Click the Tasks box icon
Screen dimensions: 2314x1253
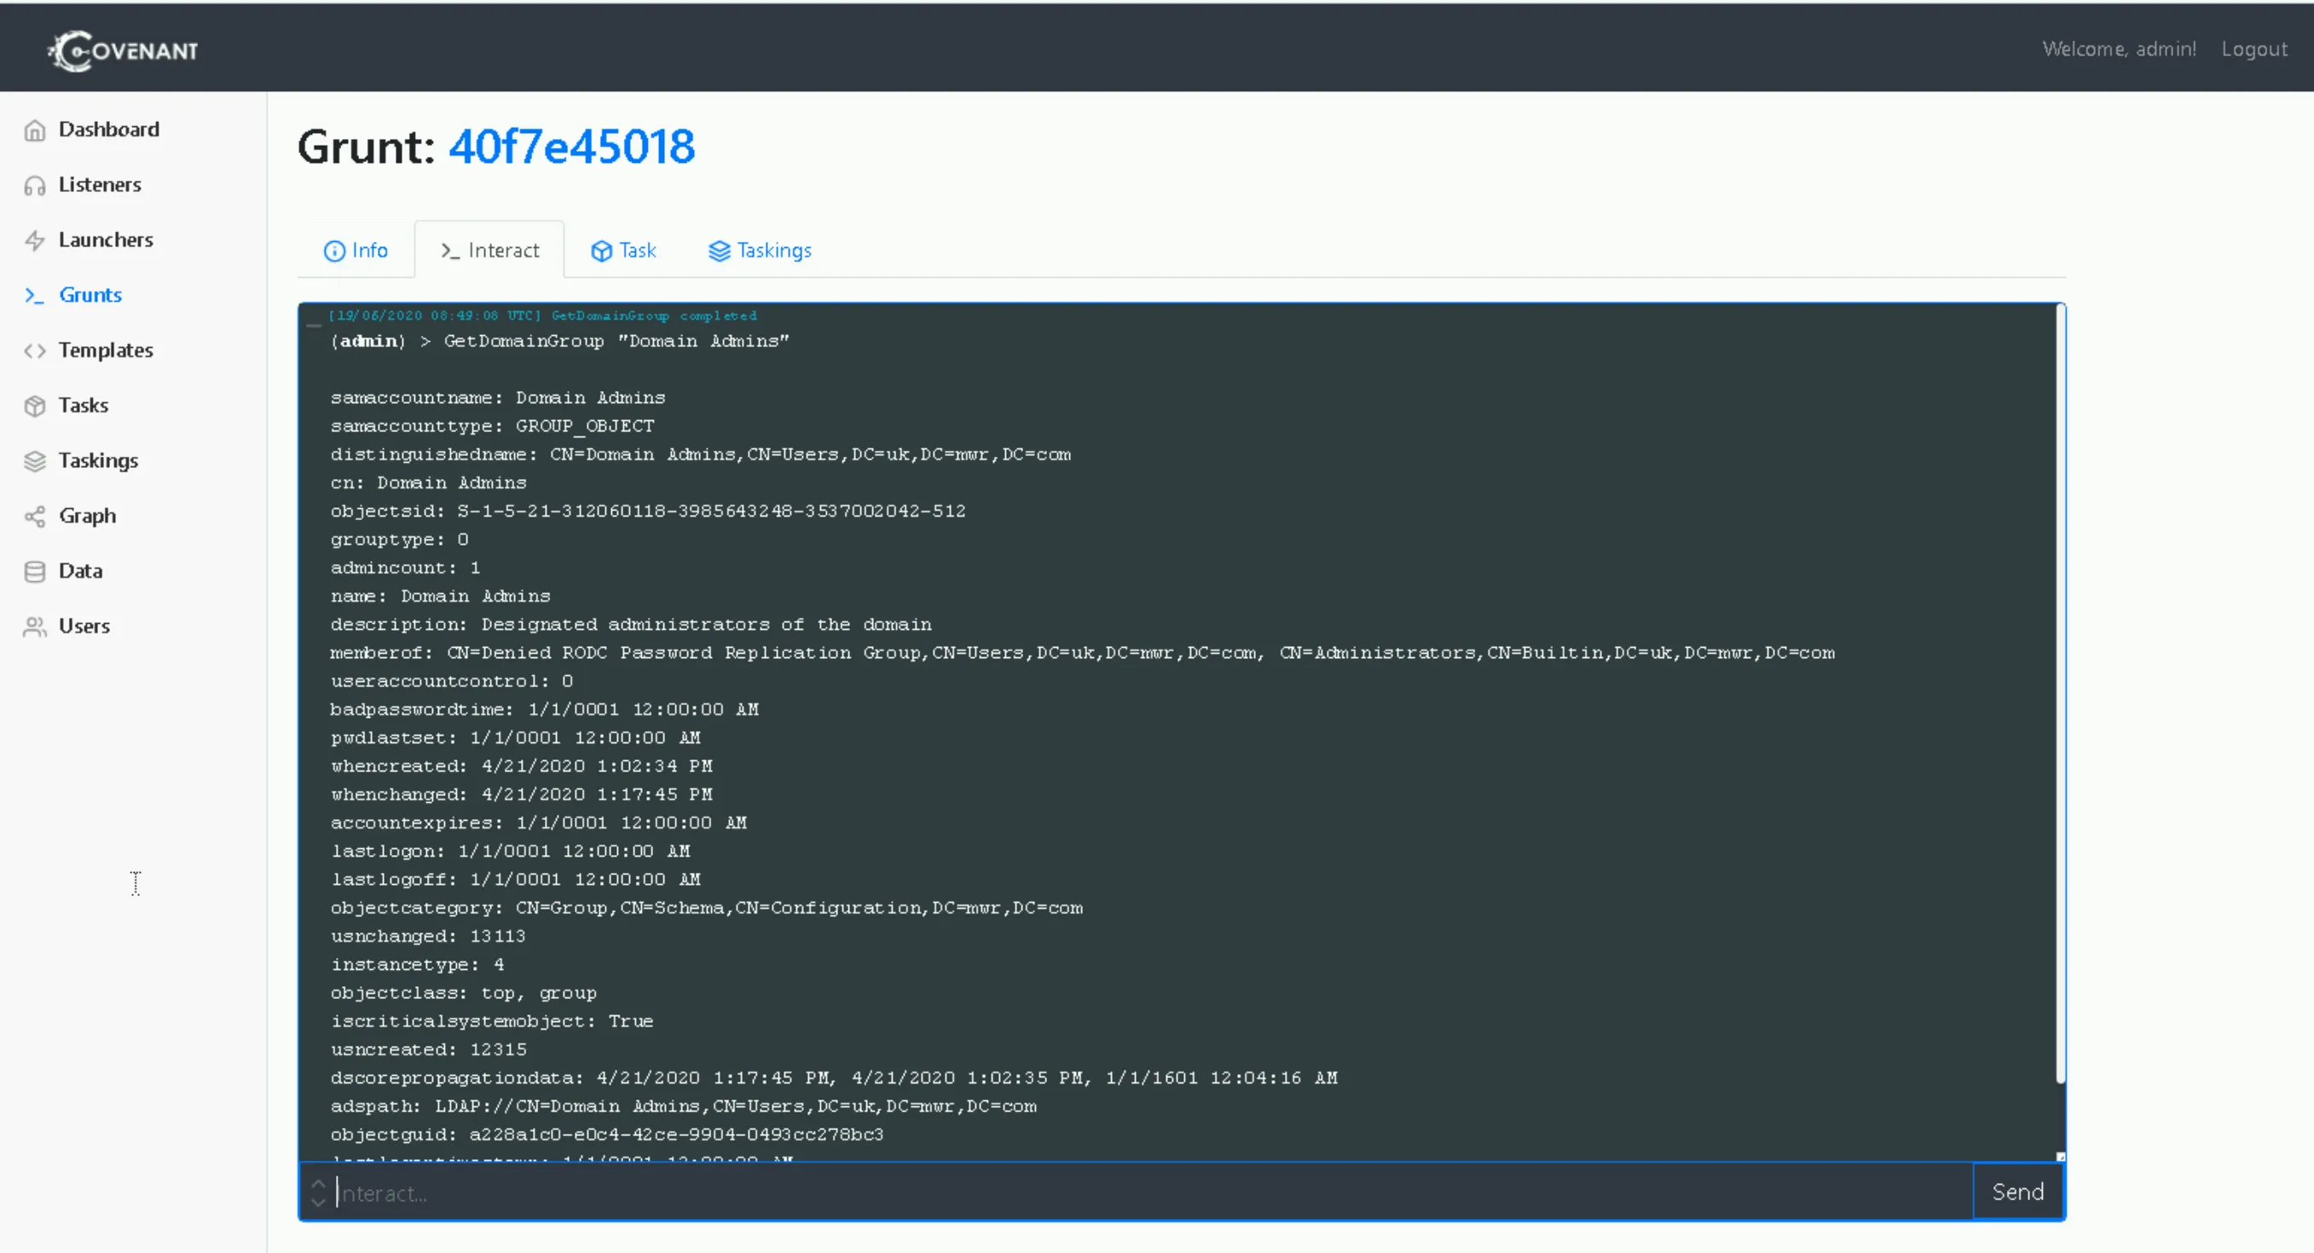(35, 406)
